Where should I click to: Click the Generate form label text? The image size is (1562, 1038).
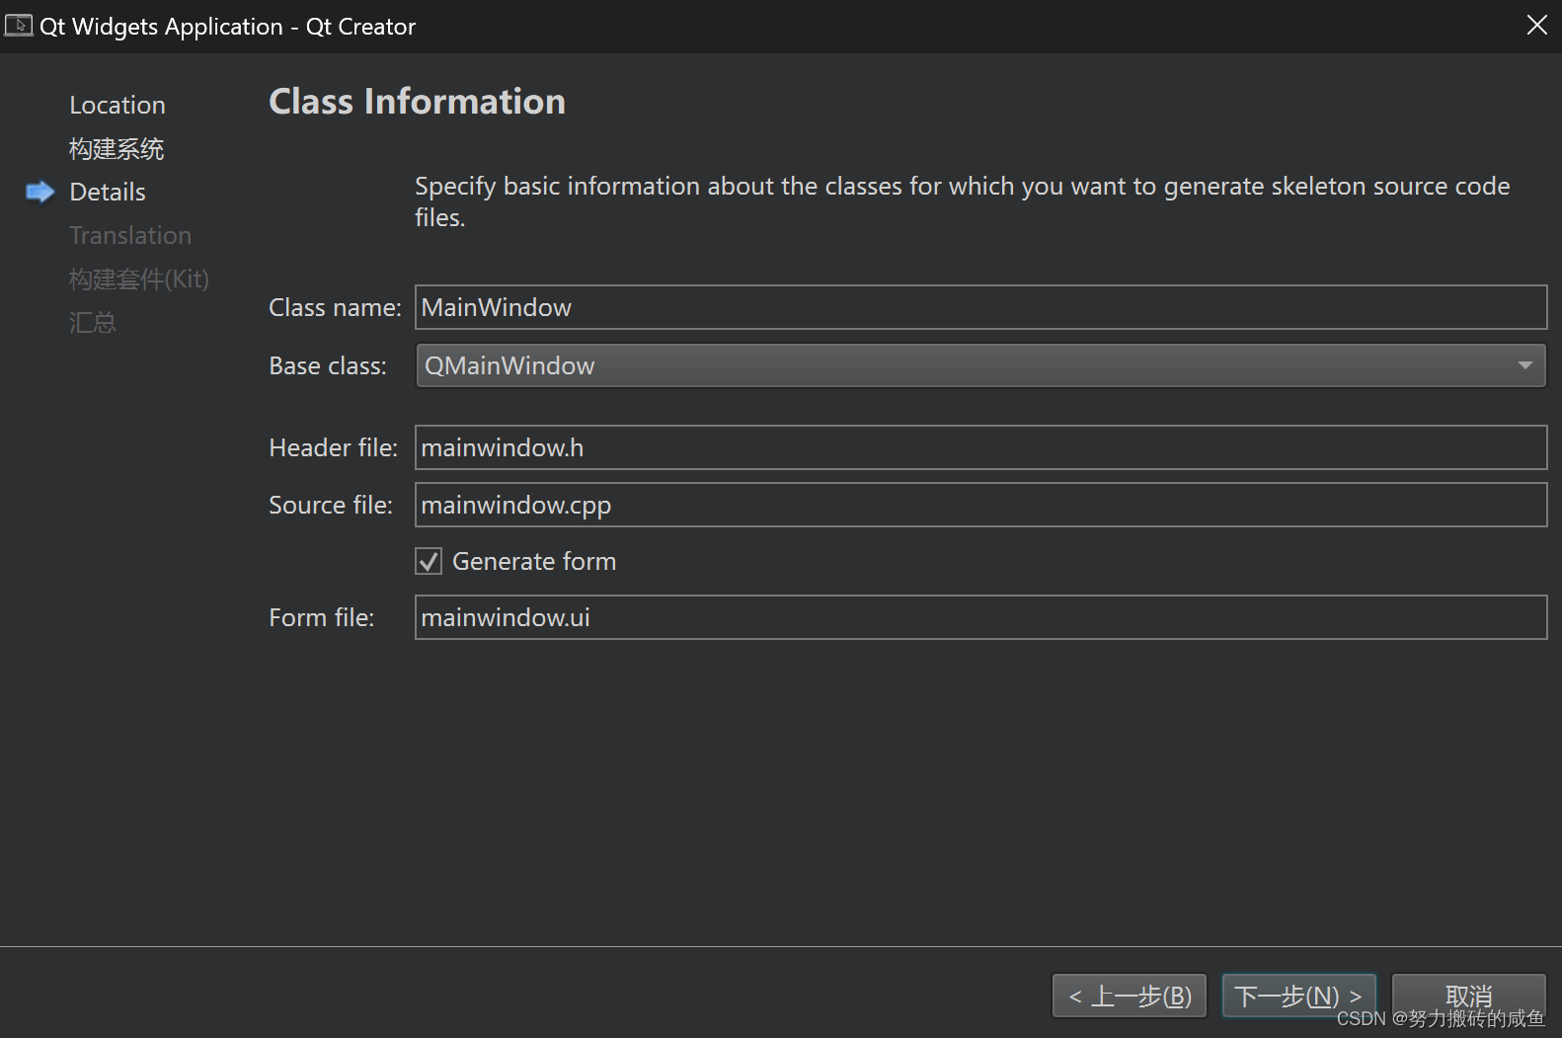534,562
